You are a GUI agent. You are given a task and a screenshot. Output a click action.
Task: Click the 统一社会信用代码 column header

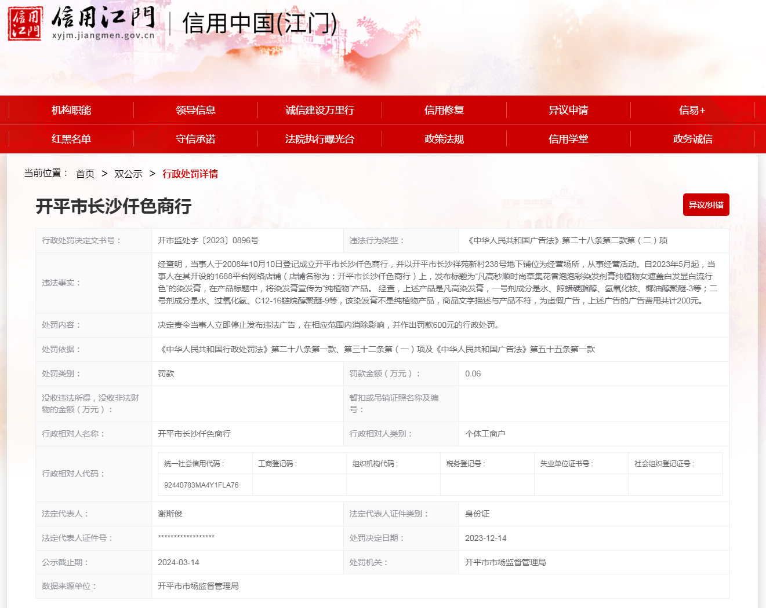[x=194, y=464]
